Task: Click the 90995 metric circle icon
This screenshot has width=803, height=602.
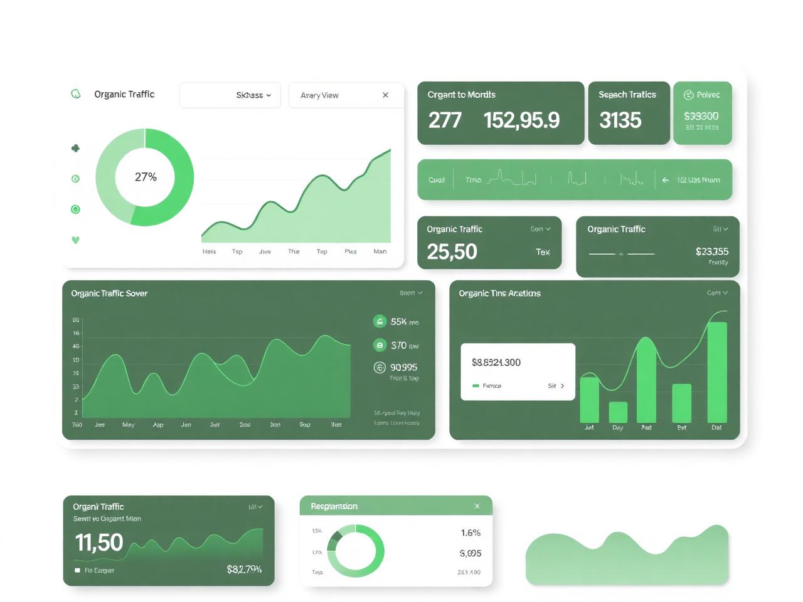Action: coord(380,367)
